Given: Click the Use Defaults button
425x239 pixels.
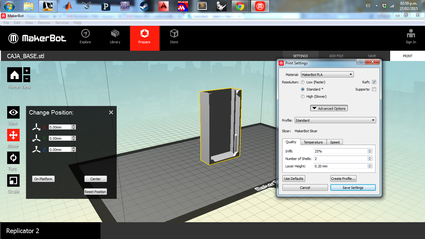Looking at the screenshot, I should 294,179.
